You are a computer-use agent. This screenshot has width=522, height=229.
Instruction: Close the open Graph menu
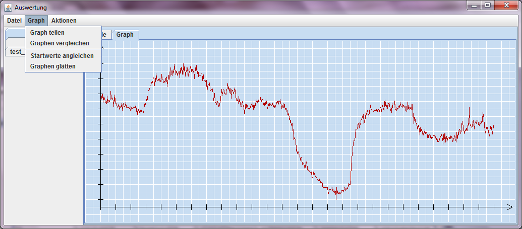(36, 21)
